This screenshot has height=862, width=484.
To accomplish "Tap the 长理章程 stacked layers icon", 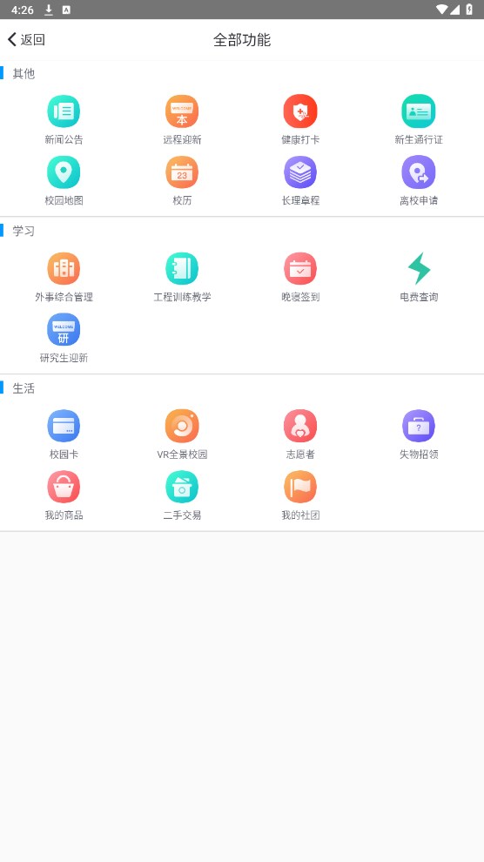I will click(x=300, y=172).
